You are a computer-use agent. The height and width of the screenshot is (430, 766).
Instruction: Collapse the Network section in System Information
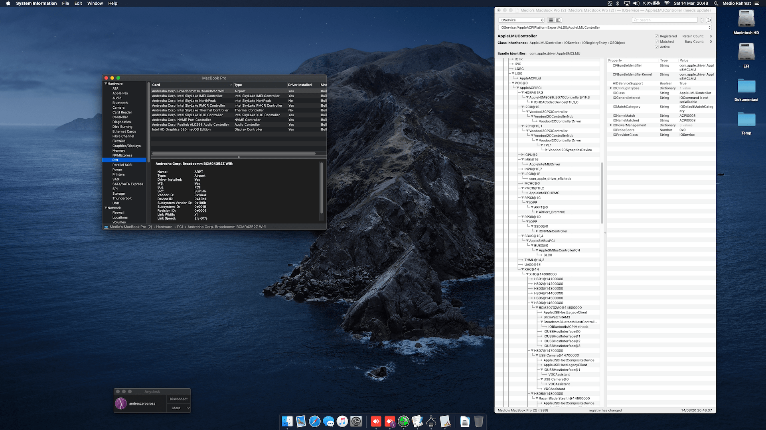coord(106,208)
